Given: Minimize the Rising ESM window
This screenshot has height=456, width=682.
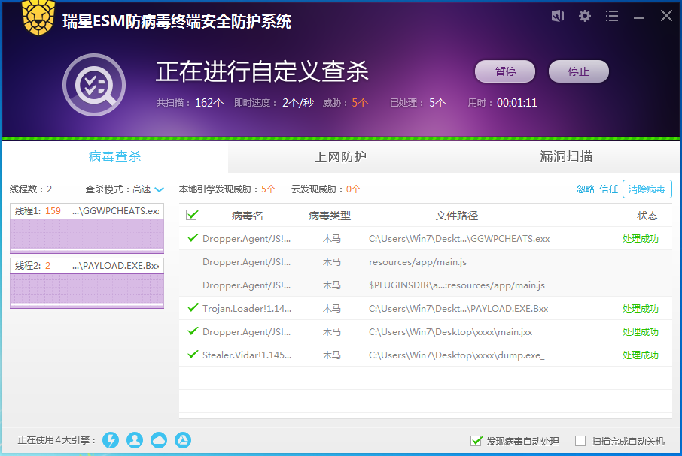Looking at the screenshot, I should 639,17.
